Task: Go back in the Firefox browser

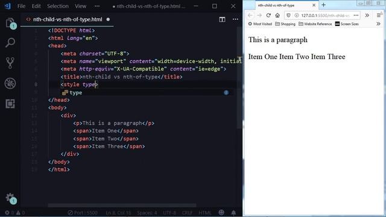Action: (x=250, y=15)
